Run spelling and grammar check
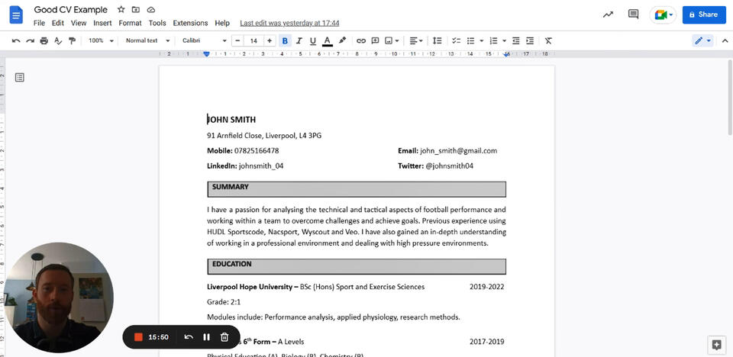The height and width of the screenshot is (357, 733). 58,40
